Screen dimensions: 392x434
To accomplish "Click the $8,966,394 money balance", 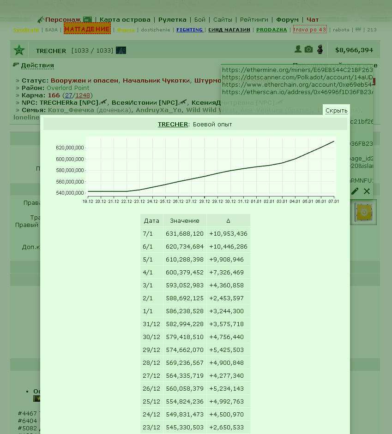I will tap(354, 50).
